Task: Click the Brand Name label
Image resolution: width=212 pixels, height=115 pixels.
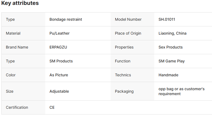Action: pyautogui.click(x=17, y=47)
